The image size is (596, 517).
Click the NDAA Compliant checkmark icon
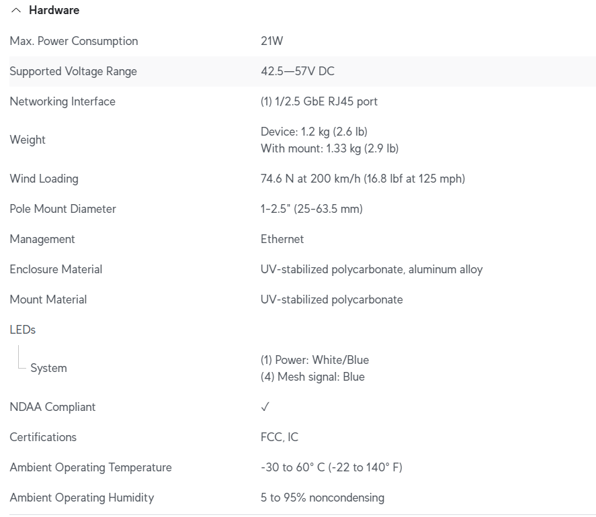pyautogui.click(x=265, y=407)
